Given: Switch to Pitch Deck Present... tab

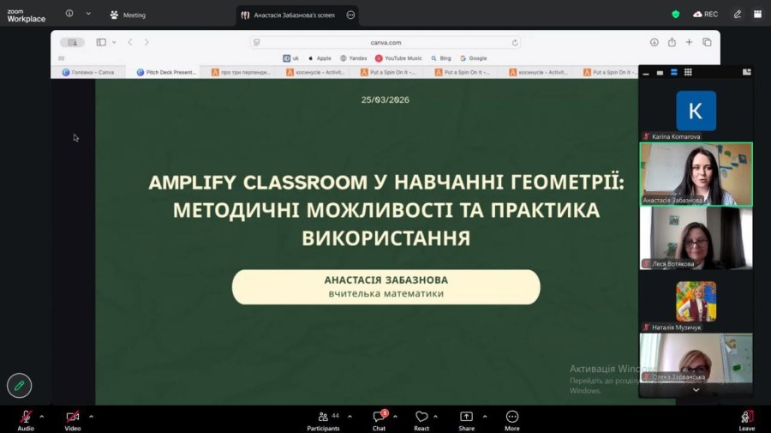Looking at the screenshot, I should pyautogui.click(x=163, y=72).
